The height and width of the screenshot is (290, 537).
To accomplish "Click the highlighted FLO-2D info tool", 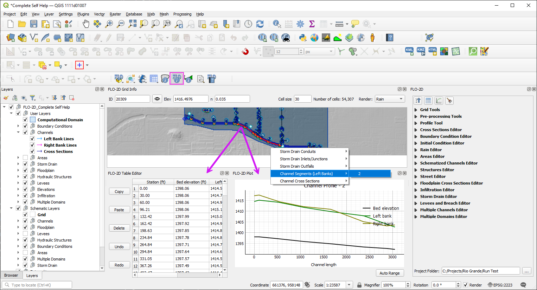I will [x=177, y=78].
